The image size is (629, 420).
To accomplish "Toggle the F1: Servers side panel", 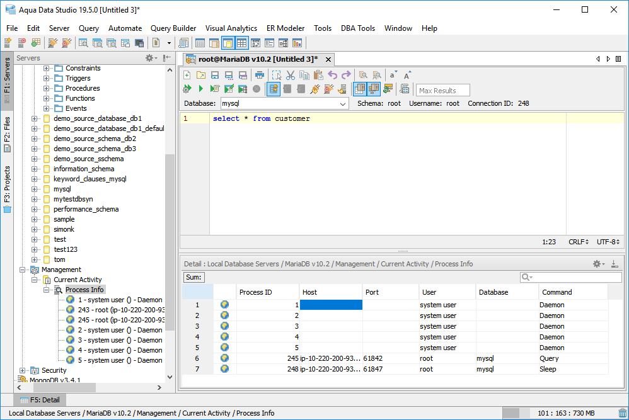I will (7, 80).
